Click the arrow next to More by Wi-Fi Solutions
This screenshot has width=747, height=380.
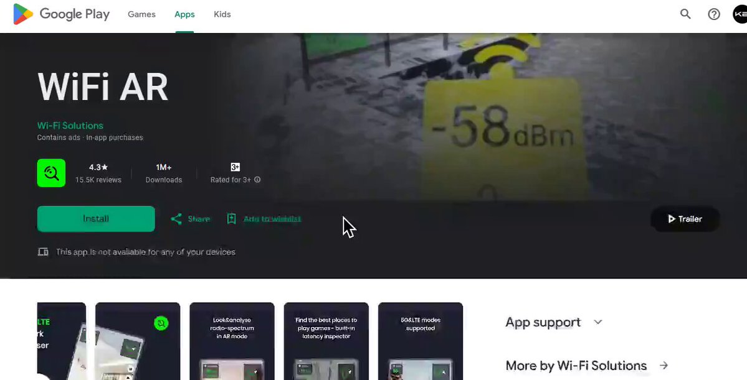tap(664, 365)
